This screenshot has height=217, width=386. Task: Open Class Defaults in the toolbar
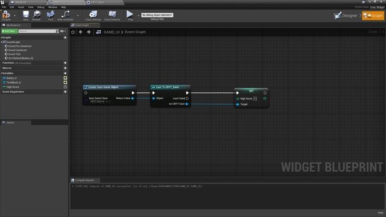click(112, 14)
